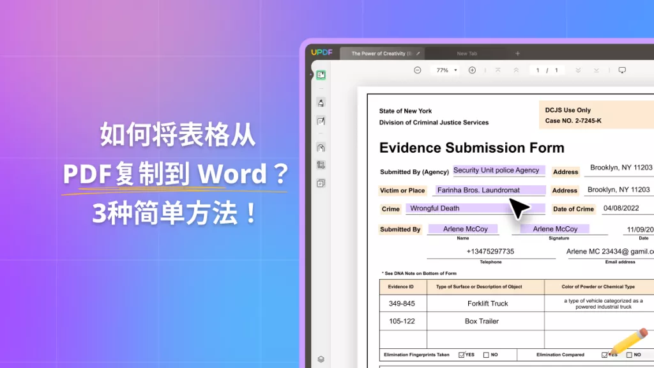This screenshot has height=368, width=654.
Task: Select the Reader mode icon in sidebar
Action: click(x=321, y=75)
